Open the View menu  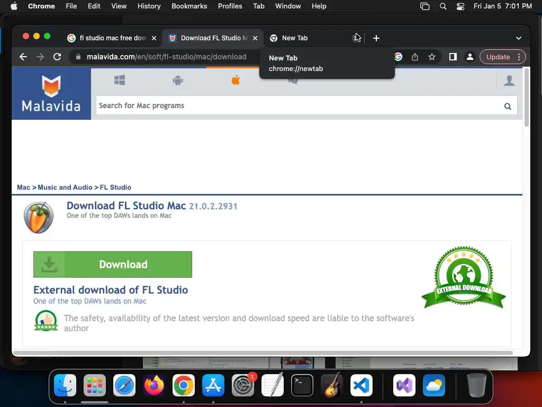tap(119, 6)
